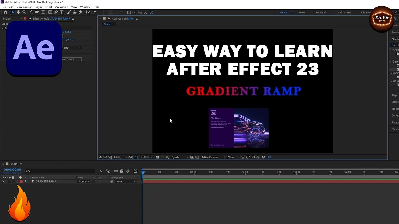Viewport: 399px width, 224px height.
Task: Switch to the Project panel tab
Action: click(x=7, y=19)
